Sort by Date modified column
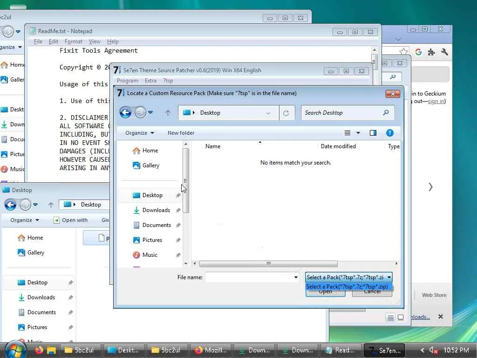The height and width of the screenshot is (358, 477). [338, 146]
